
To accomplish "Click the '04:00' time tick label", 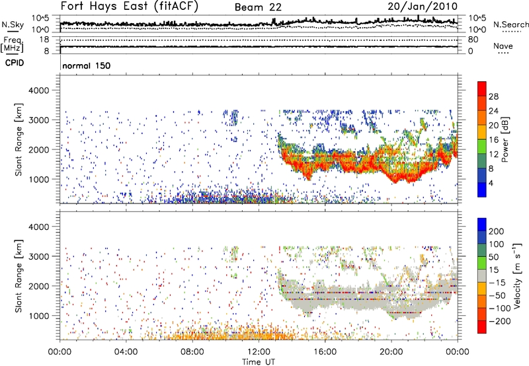I will (x=126, y=352).
